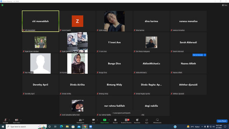Expand chat options arrow beside Chat
The height and width of the screenshot is (129, 229).
tap(97, 120)
